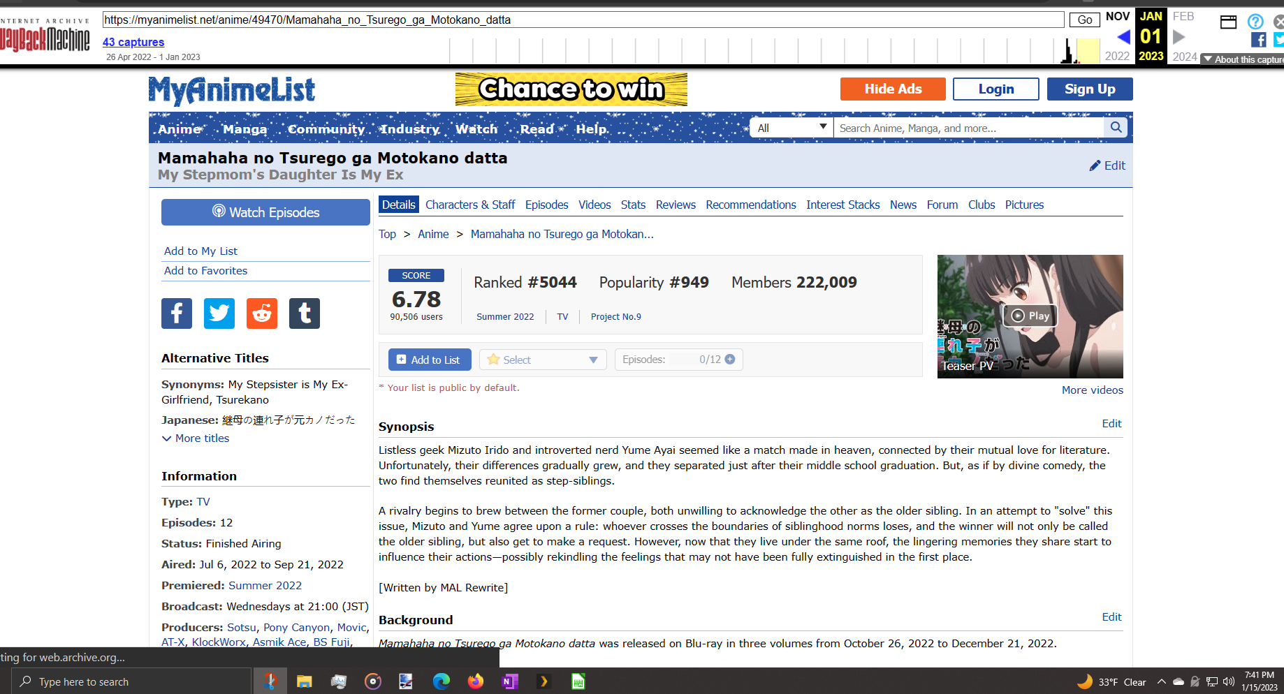Switch to the Characters & Staff tab
Image resolution: width=1284 pixels, height=694 pixels.
[x=470, y=205]
